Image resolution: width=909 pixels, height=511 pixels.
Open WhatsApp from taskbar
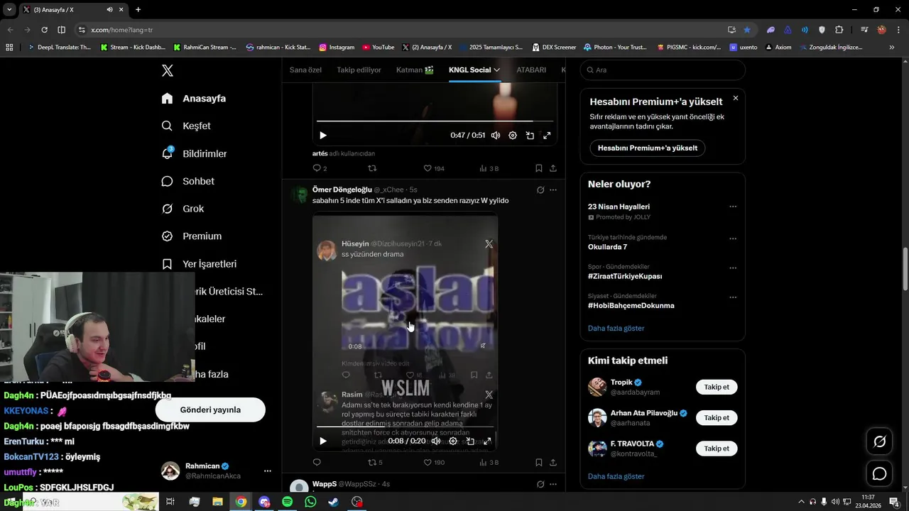point(310,502)
